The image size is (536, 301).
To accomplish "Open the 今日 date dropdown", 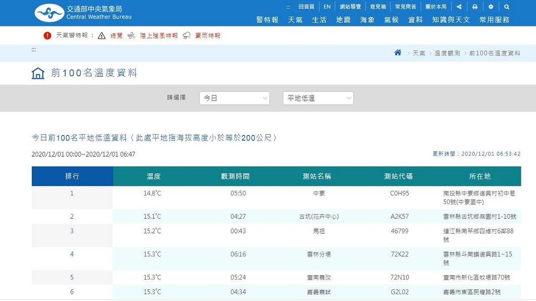I will point(235,98).
